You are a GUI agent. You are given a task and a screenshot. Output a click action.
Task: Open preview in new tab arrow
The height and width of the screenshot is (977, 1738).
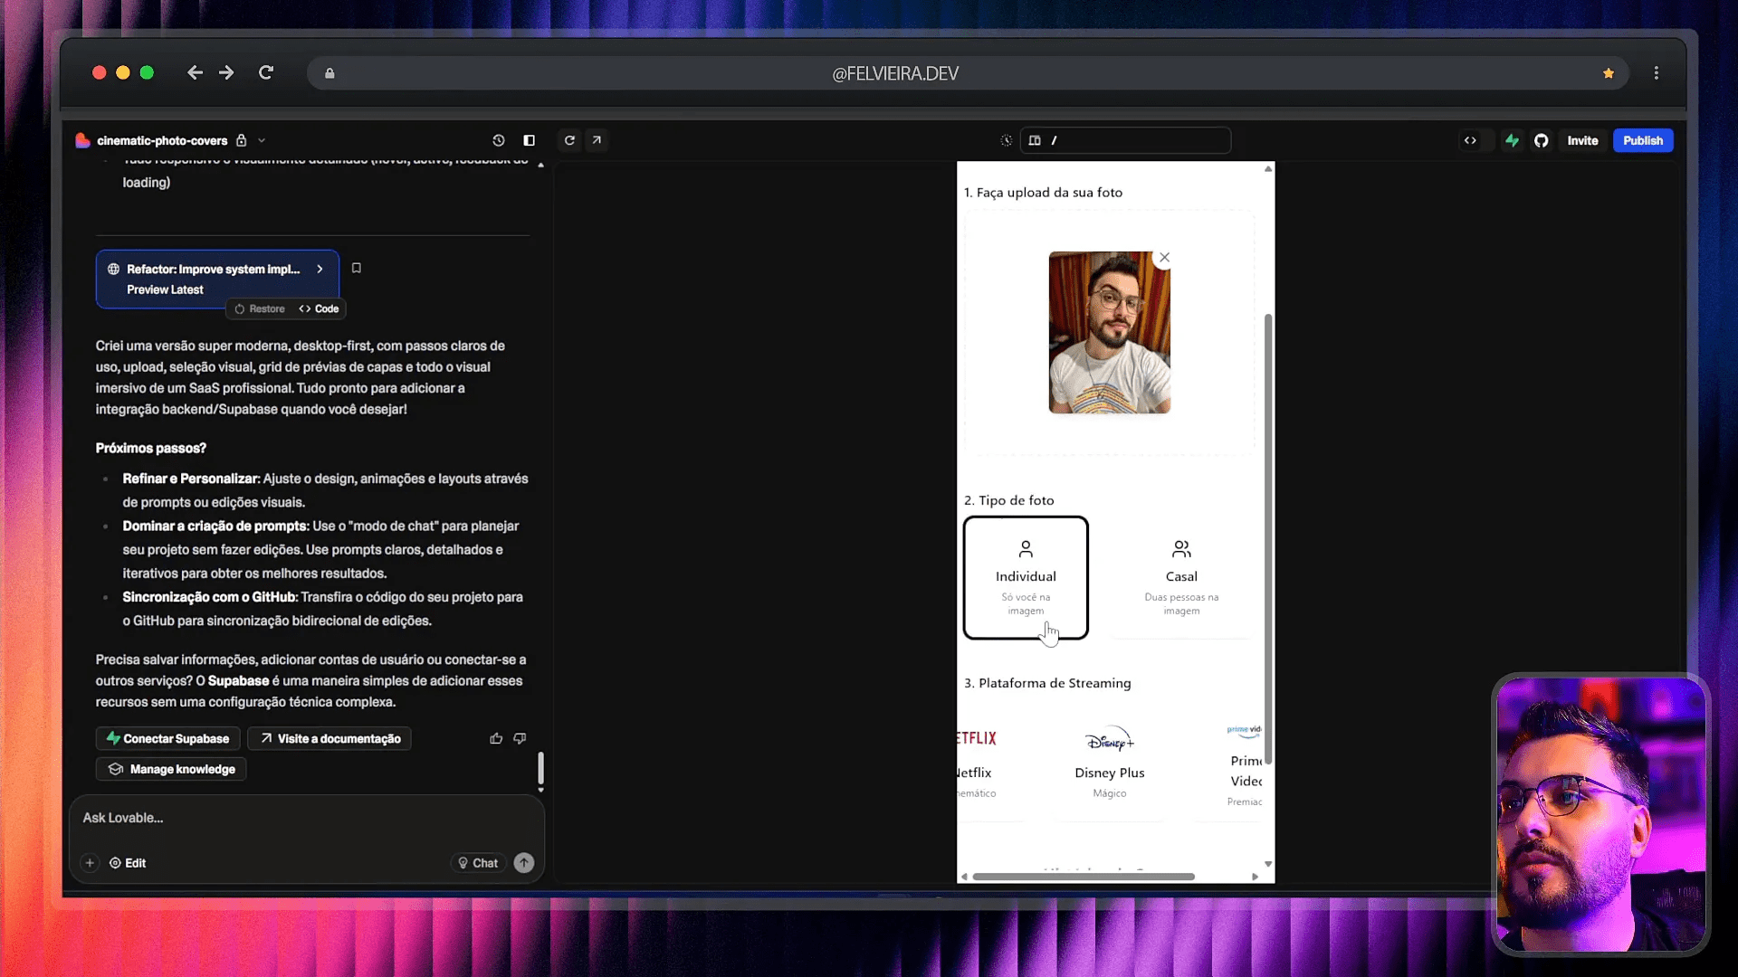point(597,140)
